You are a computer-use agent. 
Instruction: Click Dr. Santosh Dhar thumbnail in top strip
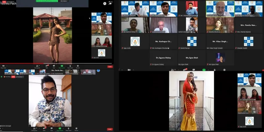[73, 72]
